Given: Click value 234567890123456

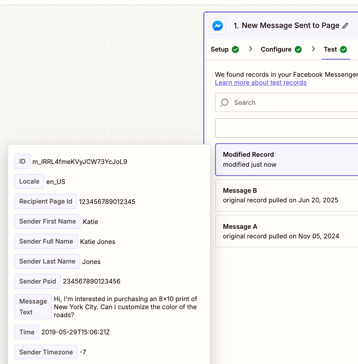Looking at the screenshot, I should pyautogui.click(x=92, y=281).
